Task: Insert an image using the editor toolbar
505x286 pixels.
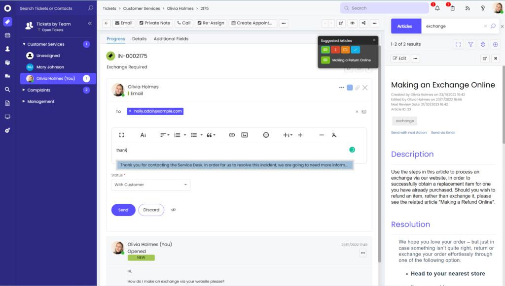Action: [244, 135]
